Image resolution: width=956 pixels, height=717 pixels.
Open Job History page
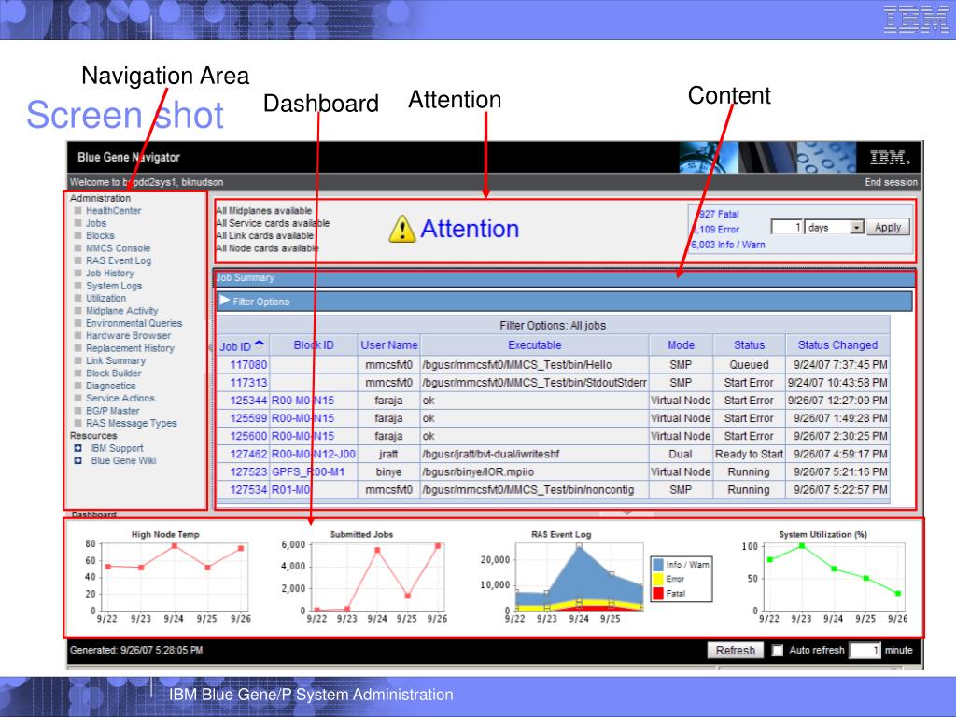point(110,274)
